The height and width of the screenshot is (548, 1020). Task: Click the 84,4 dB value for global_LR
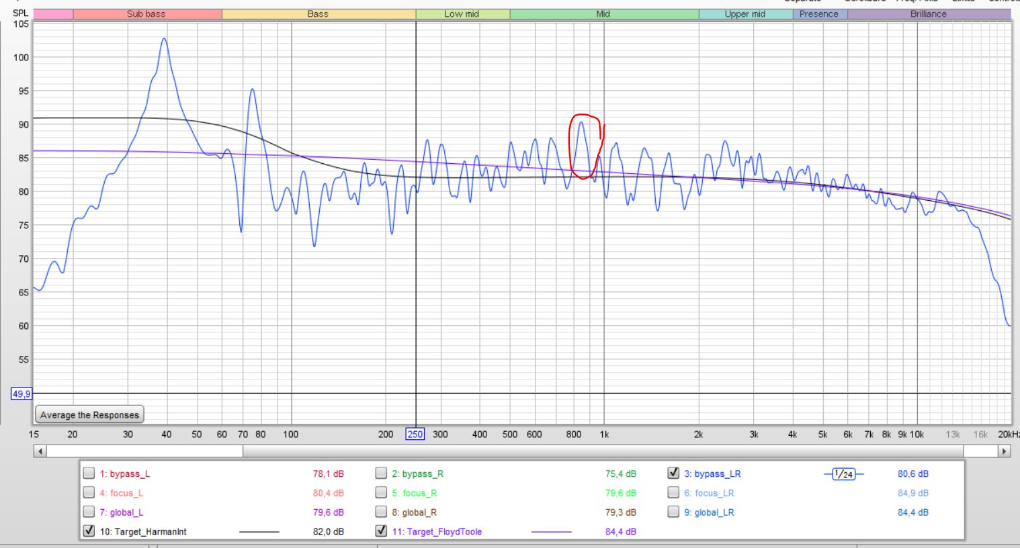[x=912, y=512]
